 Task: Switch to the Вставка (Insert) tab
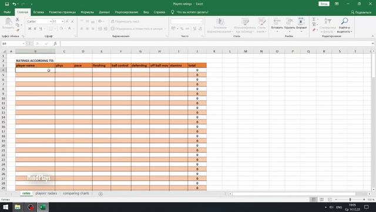38,12
